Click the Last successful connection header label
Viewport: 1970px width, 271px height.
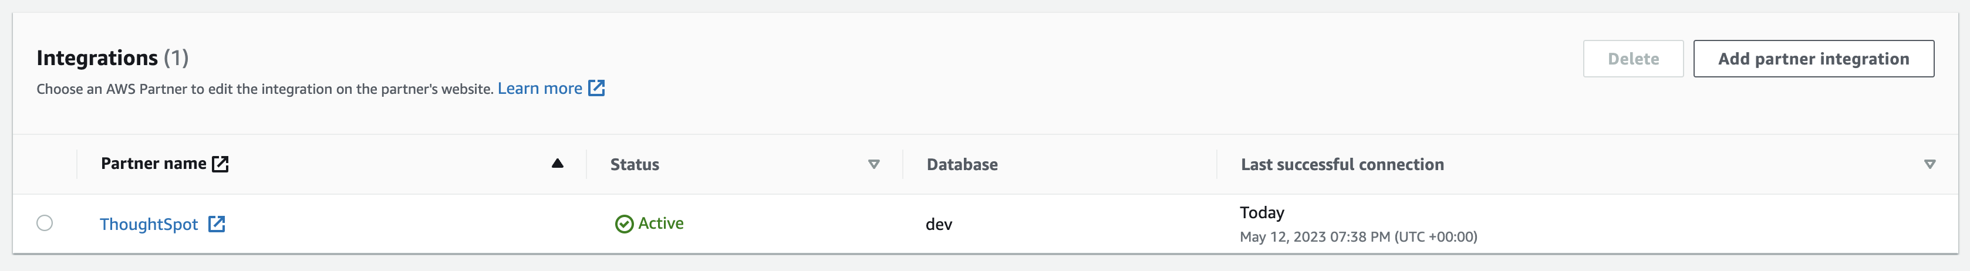pyautogui.click(x=1341, y=164)
